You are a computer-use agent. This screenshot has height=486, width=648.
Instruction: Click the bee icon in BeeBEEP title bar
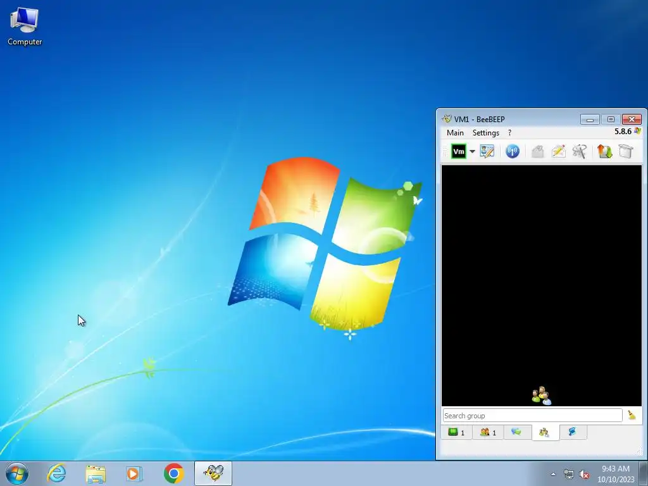point(447,119)
